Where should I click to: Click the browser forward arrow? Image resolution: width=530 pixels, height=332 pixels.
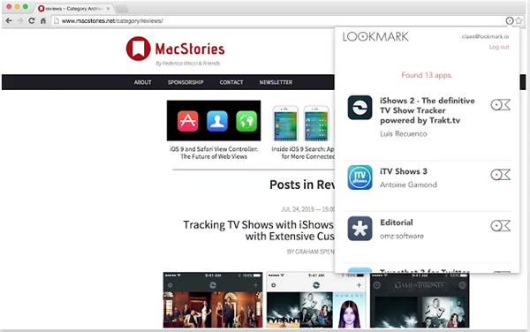20,20
